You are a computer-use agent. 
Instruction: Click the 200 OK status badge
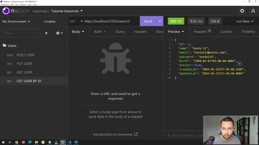coord(176,21)
